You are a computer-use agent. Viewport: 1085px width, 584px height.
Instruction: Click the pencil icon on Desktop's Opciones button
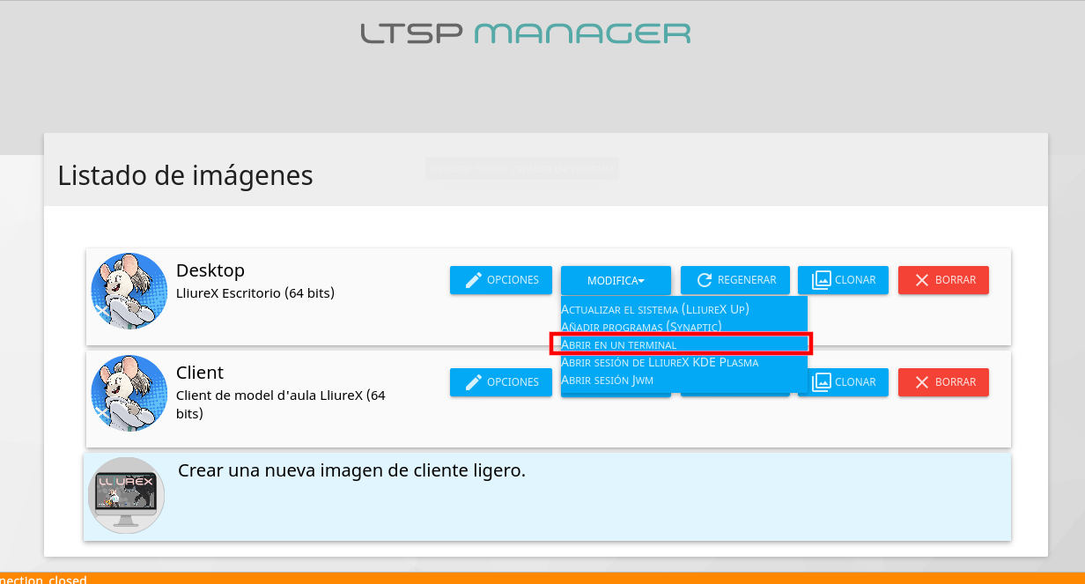(474, 280)
